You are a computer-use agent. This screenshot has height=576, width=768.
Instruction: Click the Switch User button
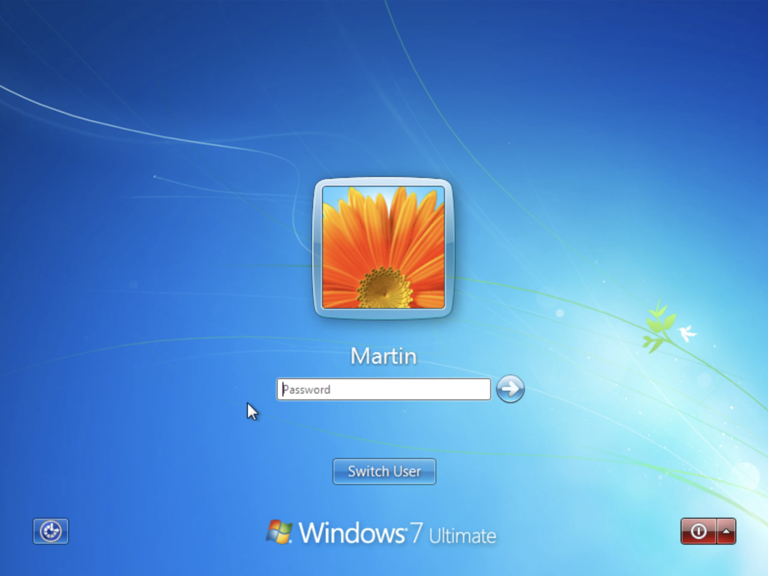384,471
